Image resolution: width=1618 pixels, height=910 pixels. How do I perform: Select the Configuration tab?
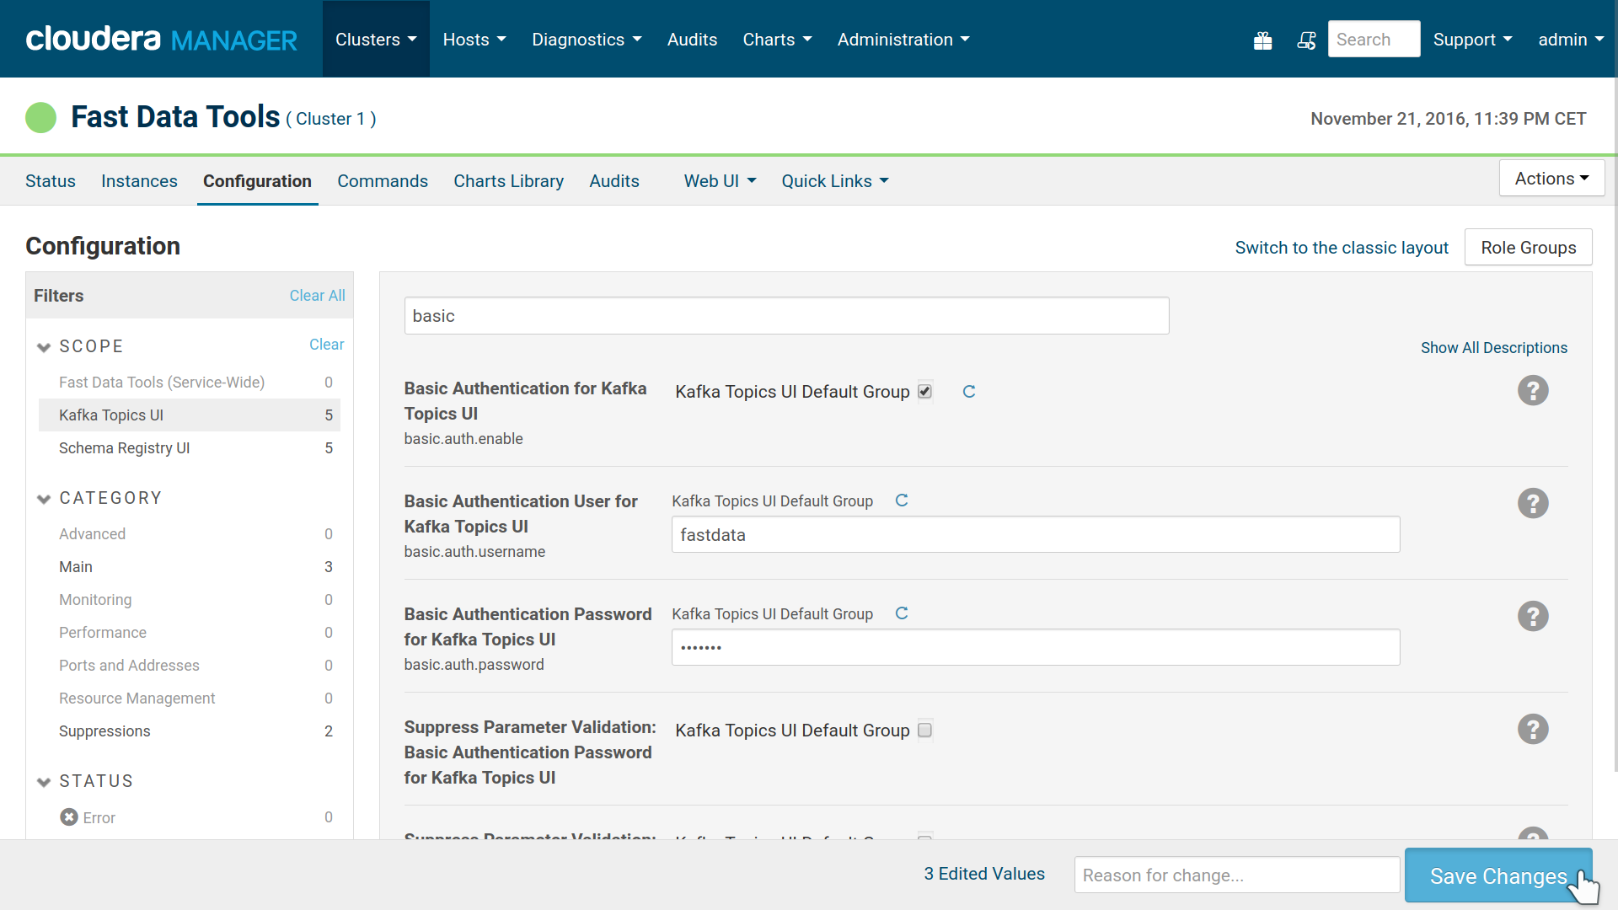pos(257,181)
